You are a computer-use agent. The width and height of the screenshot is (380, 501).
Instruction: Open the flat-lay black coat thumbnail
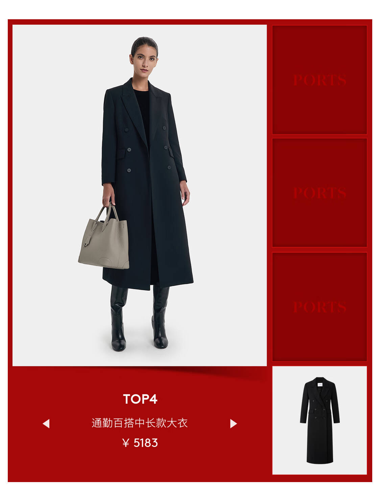[x=319, y=420]
